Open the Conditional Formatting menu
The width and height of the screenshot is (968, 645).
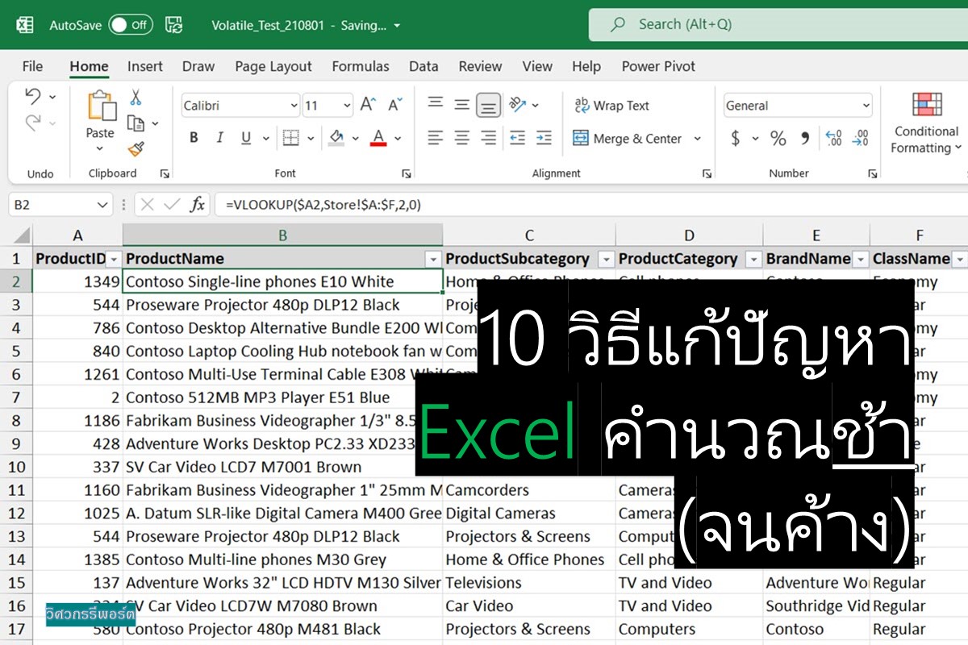point(927,123)
